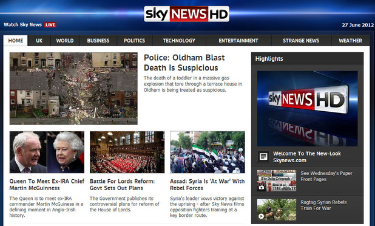Switch to the BUSINESS tab
Viewport: 375px width, 226px height.
click(98, 41)
